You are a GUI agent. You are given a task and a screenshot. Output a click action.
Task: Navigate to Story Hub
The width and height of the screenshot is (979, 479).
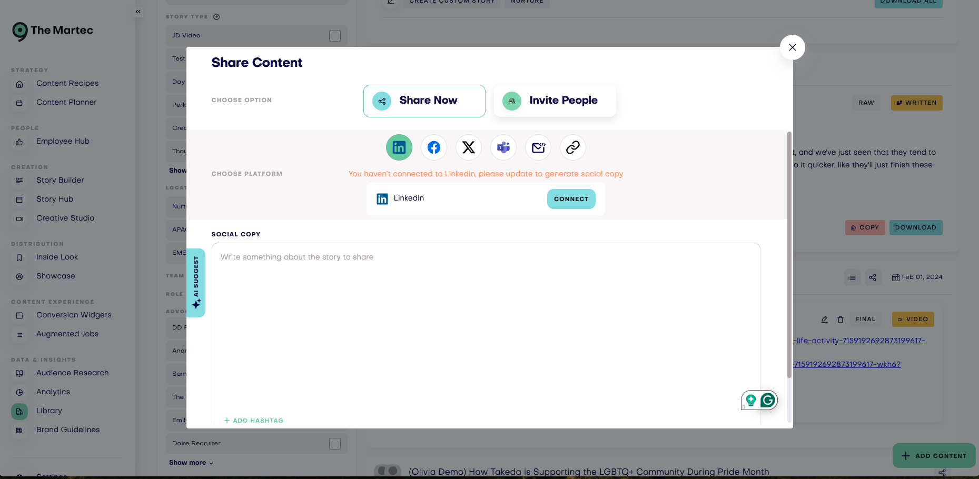pyautogui.click(x=55, y=199)
